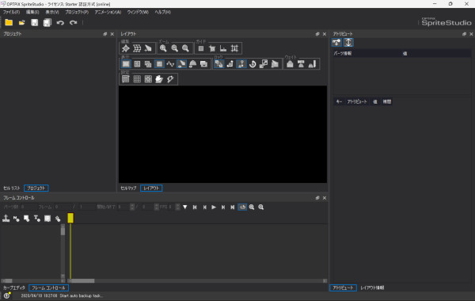Screen dimensions: 475x301
Task: Click the house-shaped icon in ウェイト group
Action: click(x=290, y=64)
